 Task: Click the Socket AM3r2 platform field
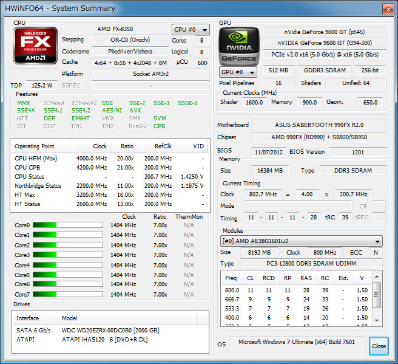tap(151, 74)
